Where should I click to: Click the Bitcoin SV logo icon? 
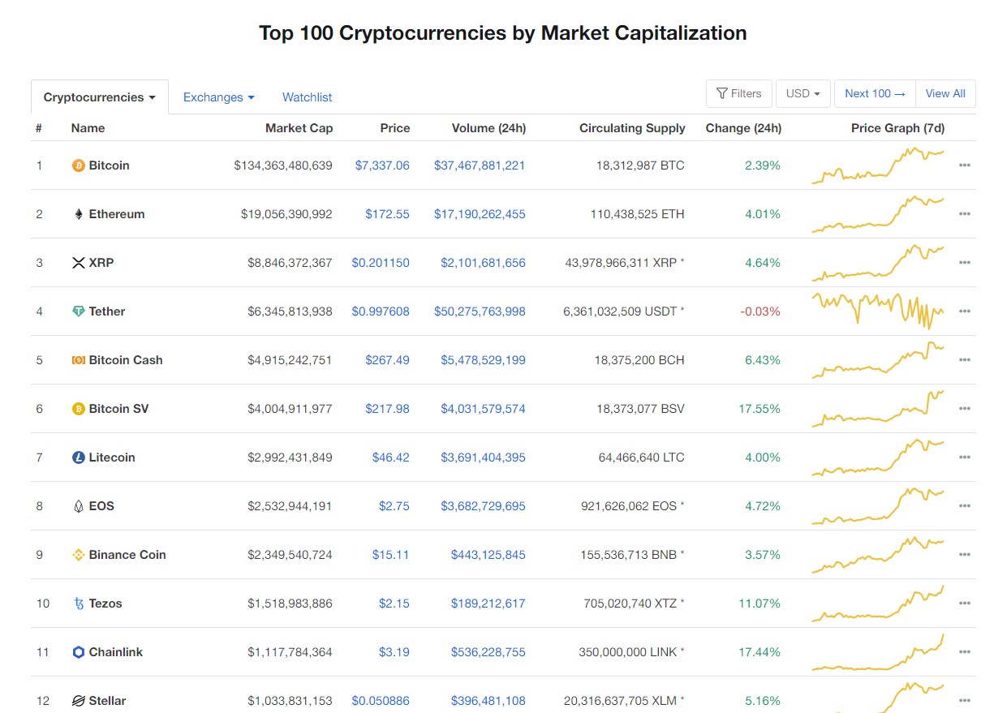click(x=79, y=409)
